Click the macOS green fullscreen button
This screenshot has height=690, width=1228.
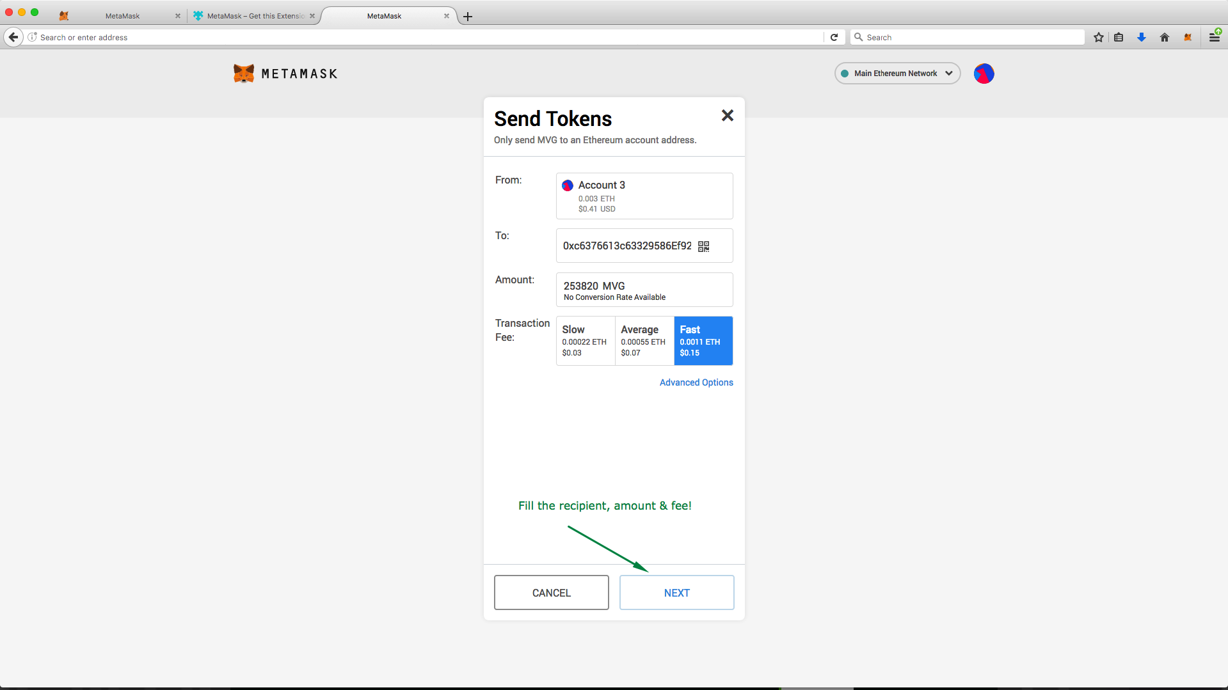35,12
